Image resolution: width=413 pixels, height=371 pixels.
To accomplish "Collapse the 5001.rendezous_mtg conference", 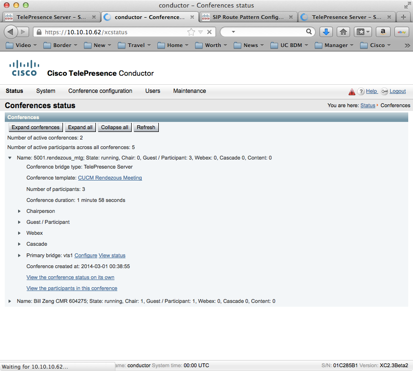I will 10,158.
